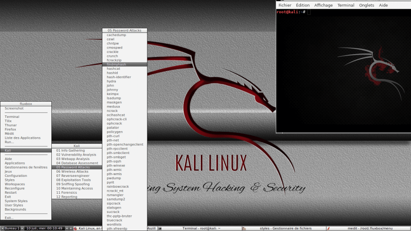
Task: Choose Run... in fluxbox menu
Action: pyautogui.click(x=26, y=142)
